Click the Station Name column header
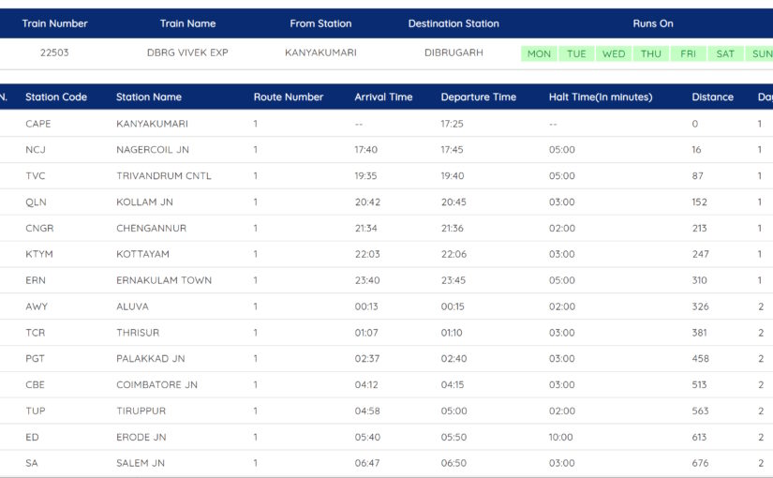The width and height of the screenshot is (773, 478). pos(149,97)
